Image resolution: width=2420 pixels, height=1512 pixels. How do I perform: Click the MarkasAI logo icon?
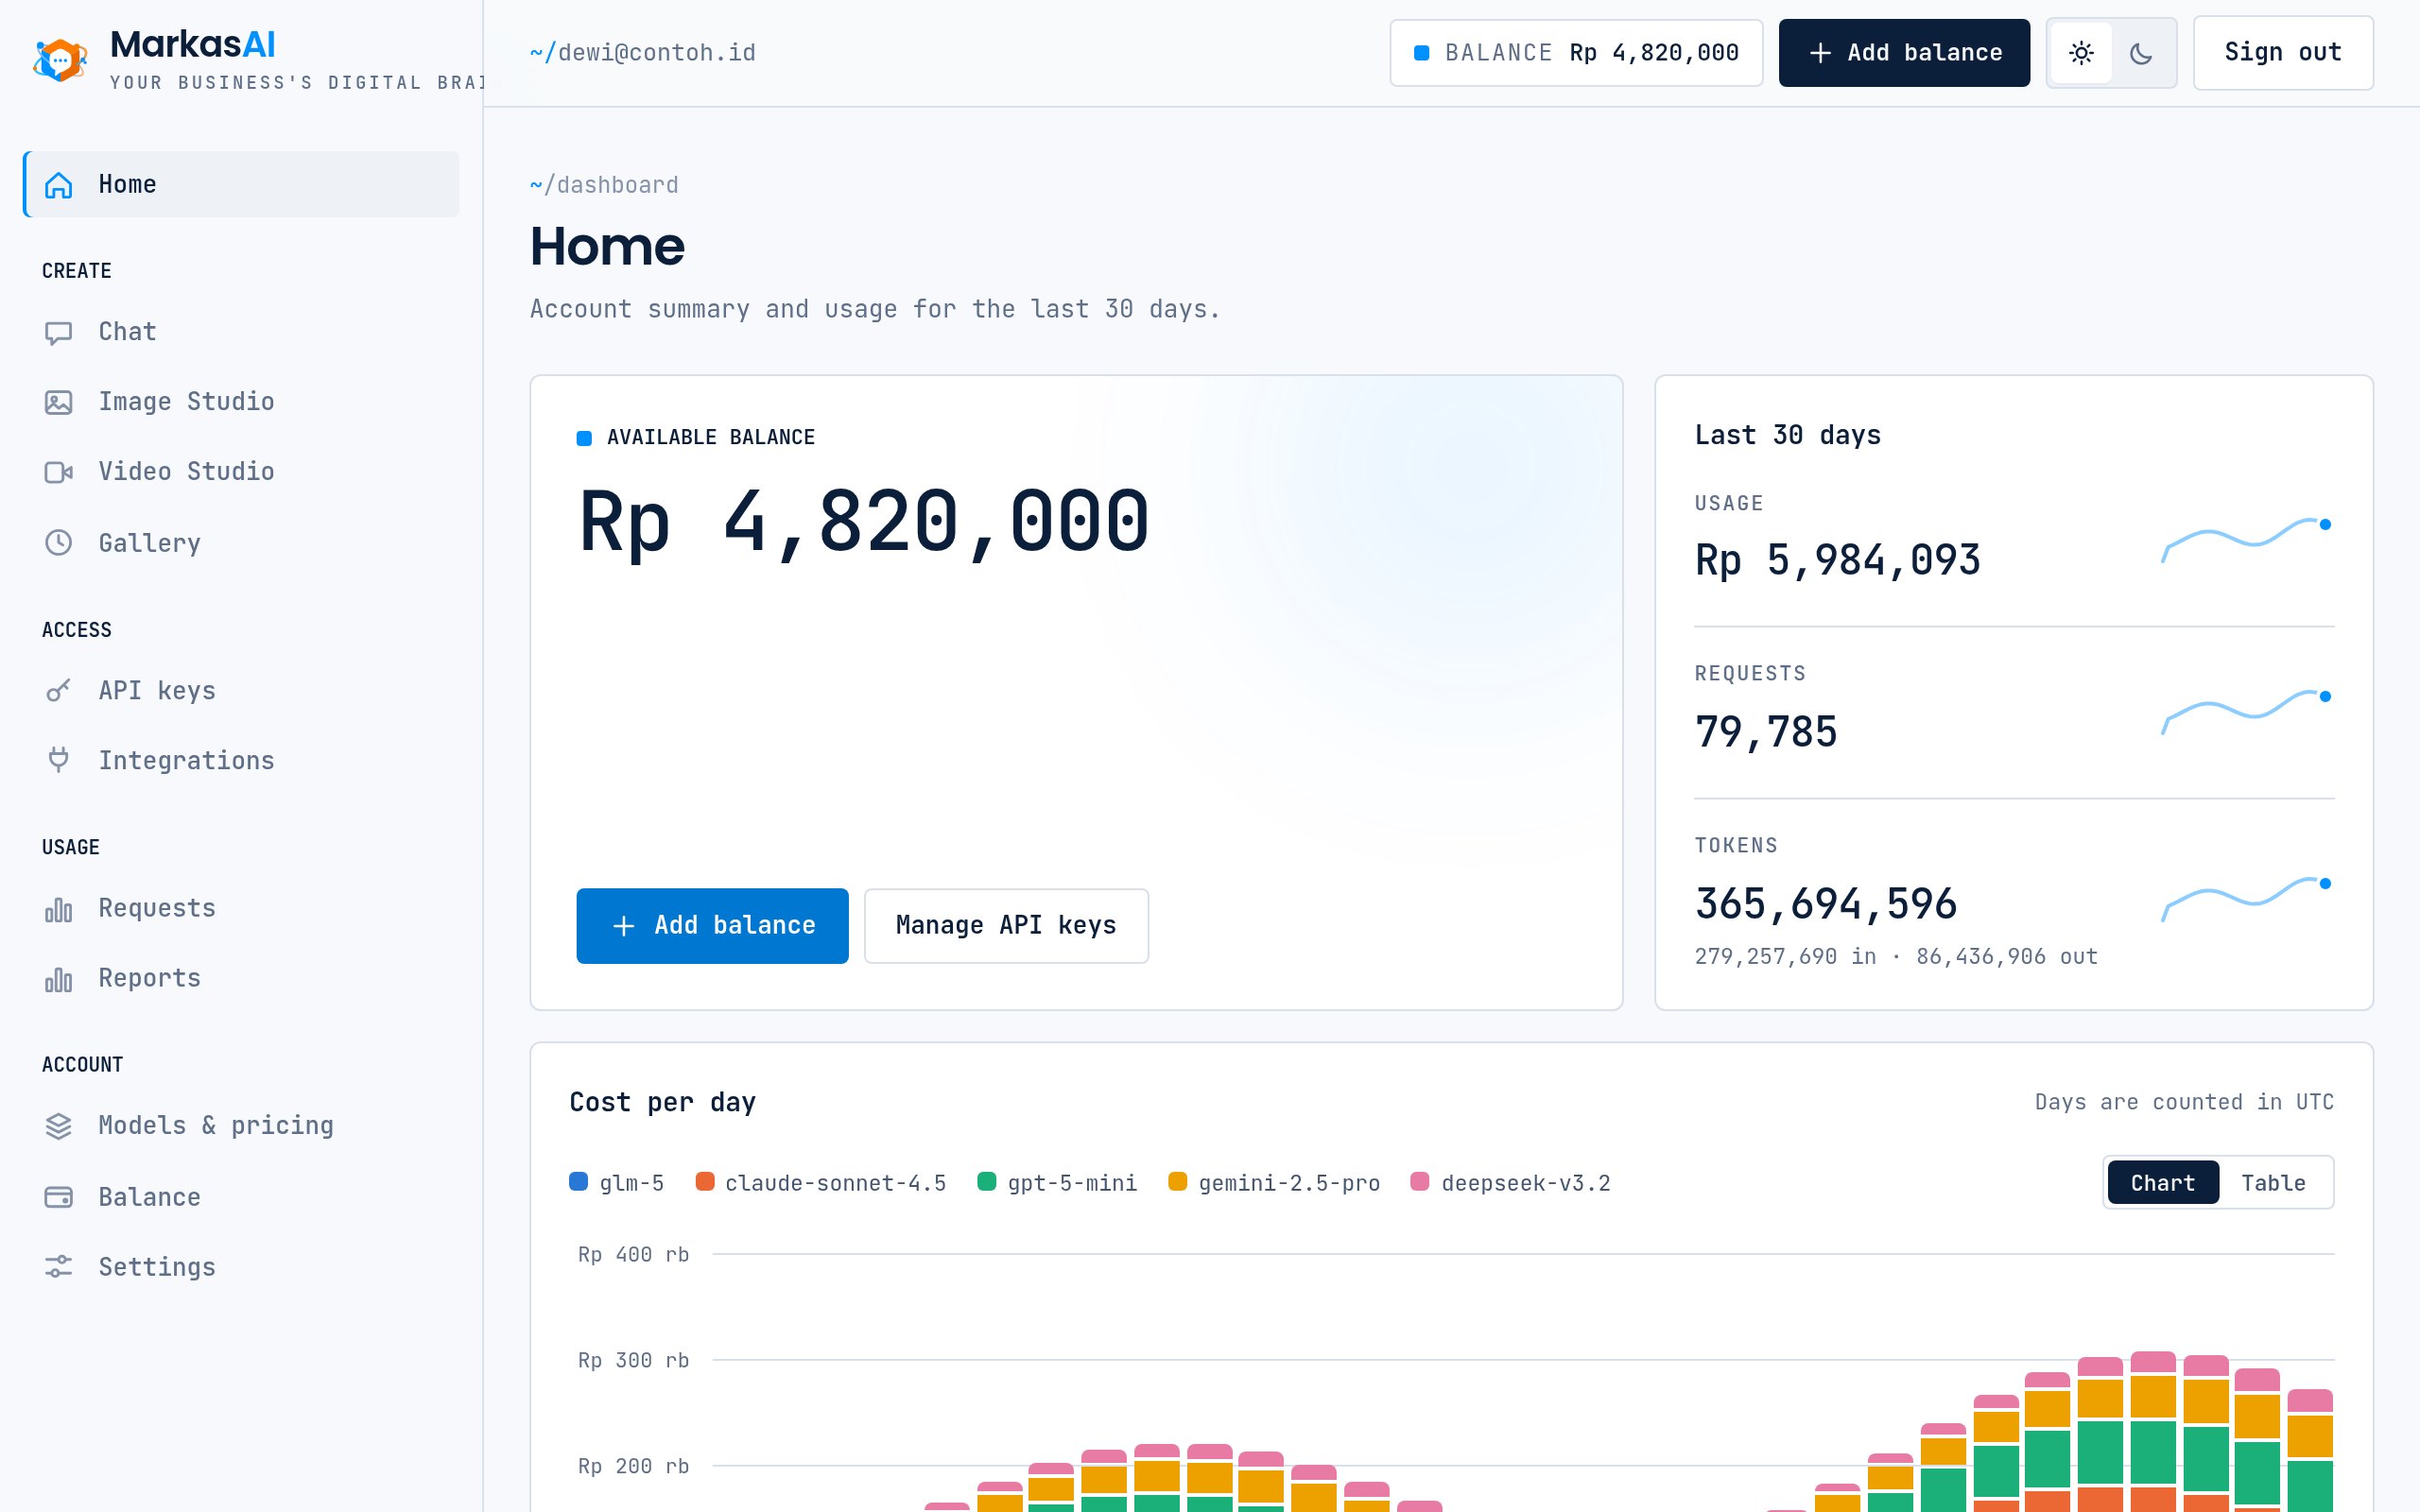tap(60, 60)
